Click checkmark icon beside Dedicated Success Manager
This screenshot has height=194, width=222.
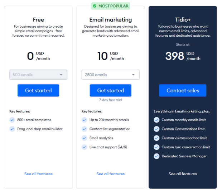click(156, 156)
